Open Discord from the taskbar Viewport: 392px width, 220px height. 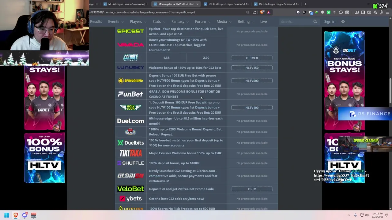point(25,215)
